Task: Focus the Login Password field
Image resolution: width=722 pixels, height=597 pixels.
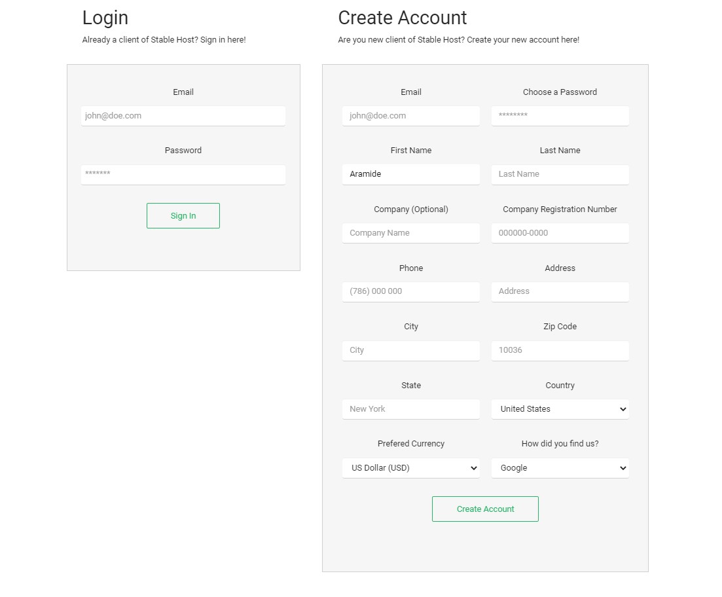Action: click(183, 175)
